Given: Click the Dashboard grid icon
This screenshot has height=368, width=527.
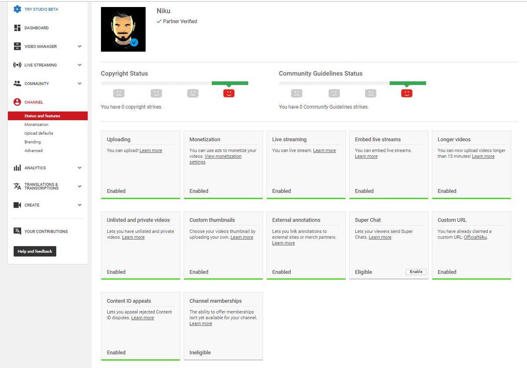Looking at the screenshot, I should 17,28.
